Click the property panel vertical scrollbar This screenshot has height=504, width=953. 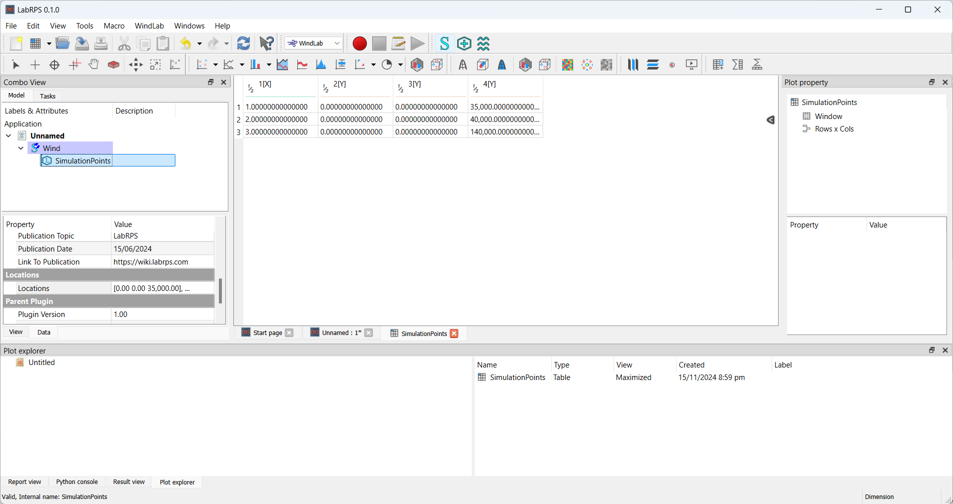[x=220, y=291]
